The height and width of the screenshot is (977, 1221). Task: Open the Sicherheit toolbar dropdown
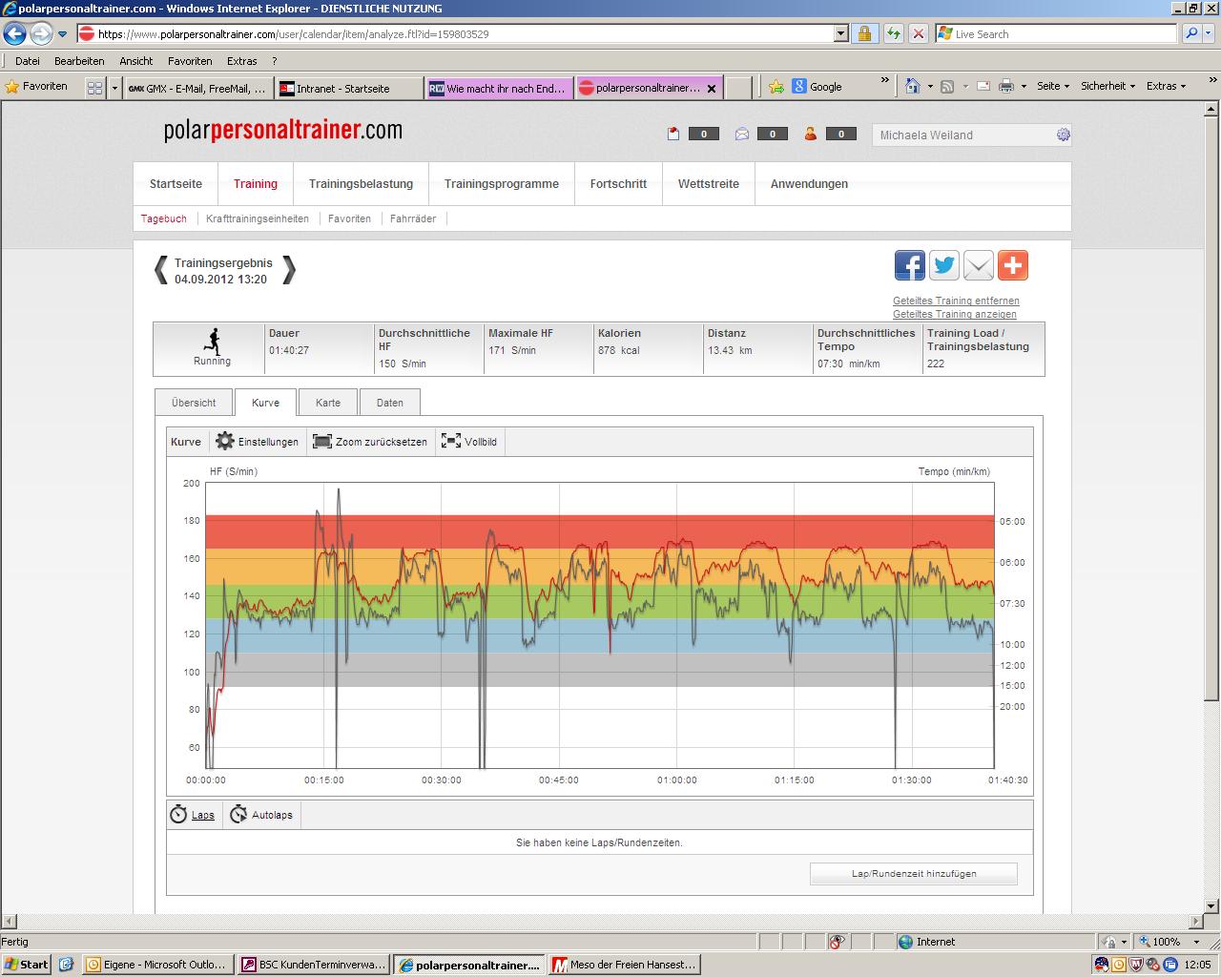click(x=1107, y=86)
